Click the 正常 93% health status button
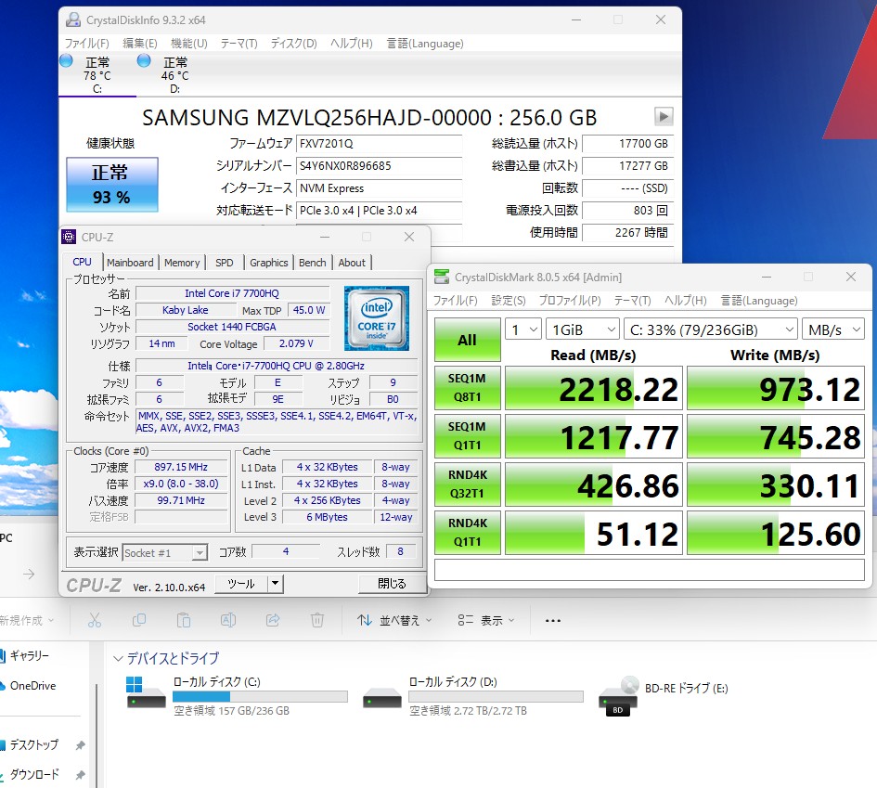The height and width of the screenshot is (788, 877). [112, 185]
